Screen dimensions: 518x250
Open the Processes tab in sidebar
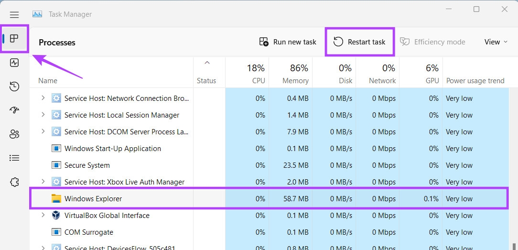[14, 39]
